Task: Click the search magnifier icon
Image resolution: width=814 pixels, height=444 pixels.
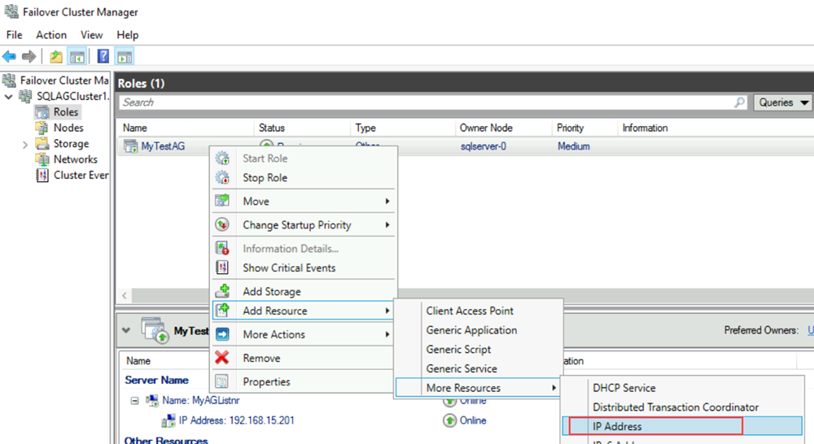Action: [739, 102]
